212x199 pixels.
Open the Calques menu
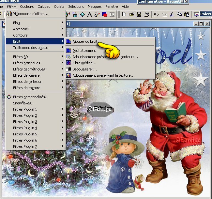(x=44, y=7)
